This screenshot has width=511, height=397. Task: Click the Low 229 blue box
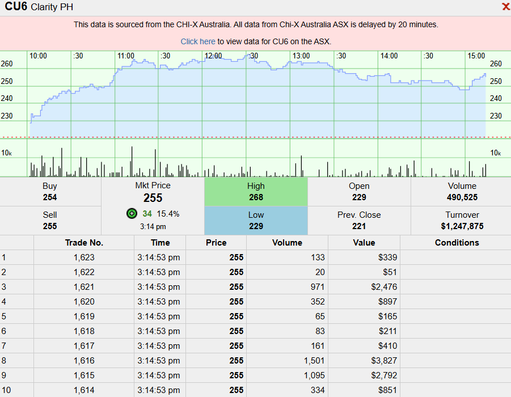point(256,221)
